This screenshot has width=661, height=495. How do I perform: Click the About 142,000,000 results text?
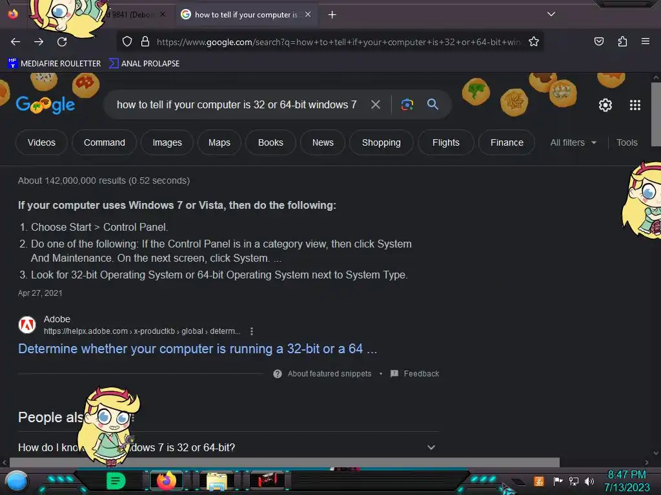tap(104, 180)
